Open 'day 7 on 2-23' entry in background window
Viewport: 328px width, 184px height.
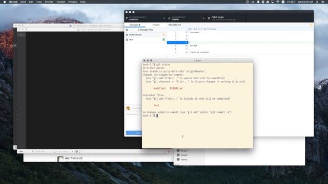[x=74, y=158]
